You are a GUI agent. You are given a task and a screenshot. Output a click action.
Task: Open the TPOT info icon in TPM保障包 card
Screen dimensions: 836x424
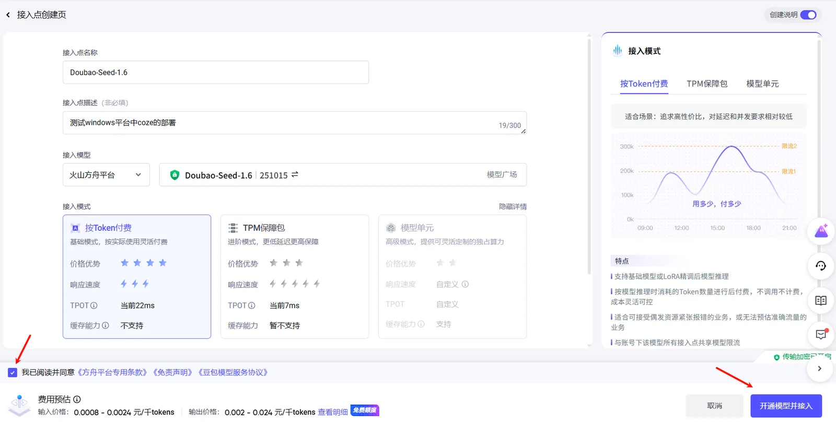(252, 305)
